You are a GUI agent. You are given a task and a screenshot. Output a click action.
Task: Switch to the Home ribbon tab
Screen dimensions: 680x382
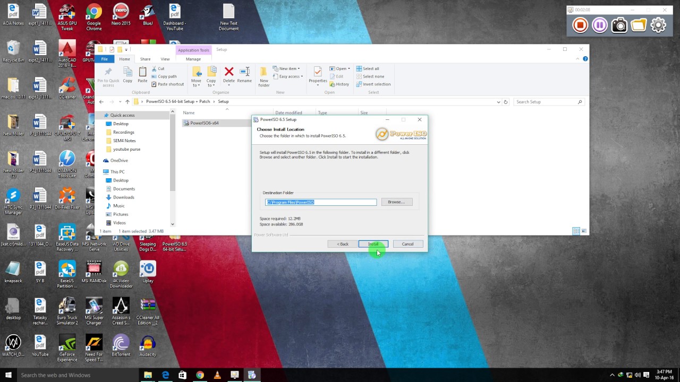[124, 59]
